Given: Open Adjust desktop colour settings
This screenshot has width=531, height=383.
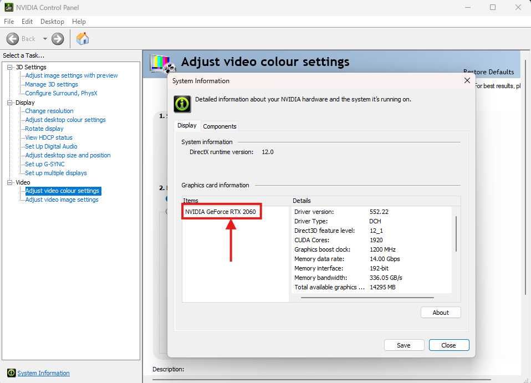Looking at the screenshot, I should [x=65, y=120].
